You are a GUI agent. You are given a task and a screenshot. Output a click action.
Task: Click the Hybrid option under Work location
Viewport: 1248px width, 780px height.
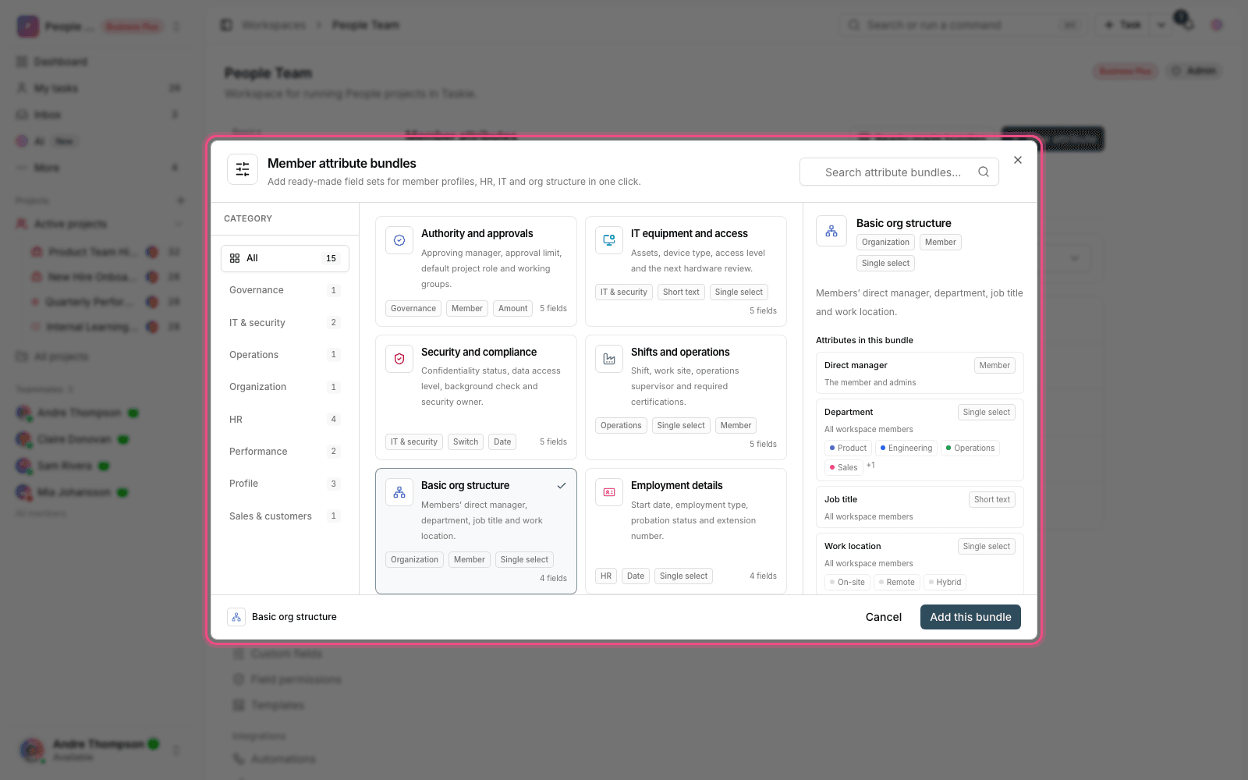click(945, 583)
